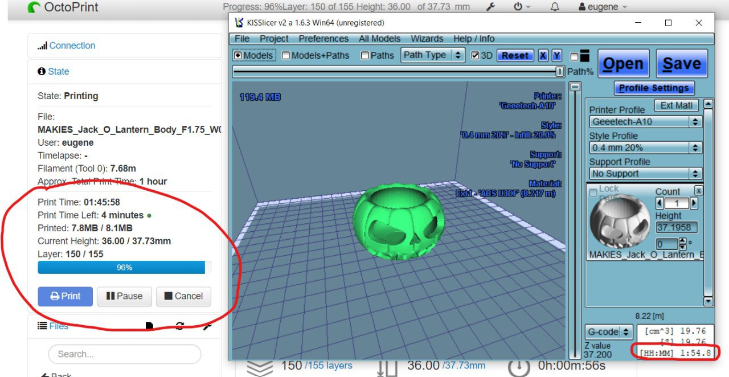Click the Y axis view button
Screen dimensions: 729x377
point(556,55)
